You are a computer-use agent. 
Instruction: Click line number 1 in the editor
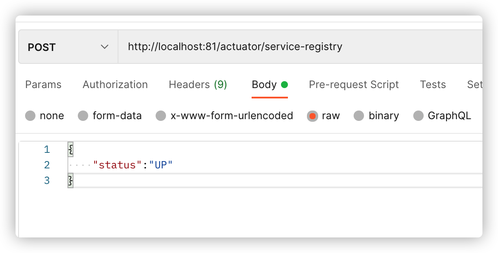point(47,150)
